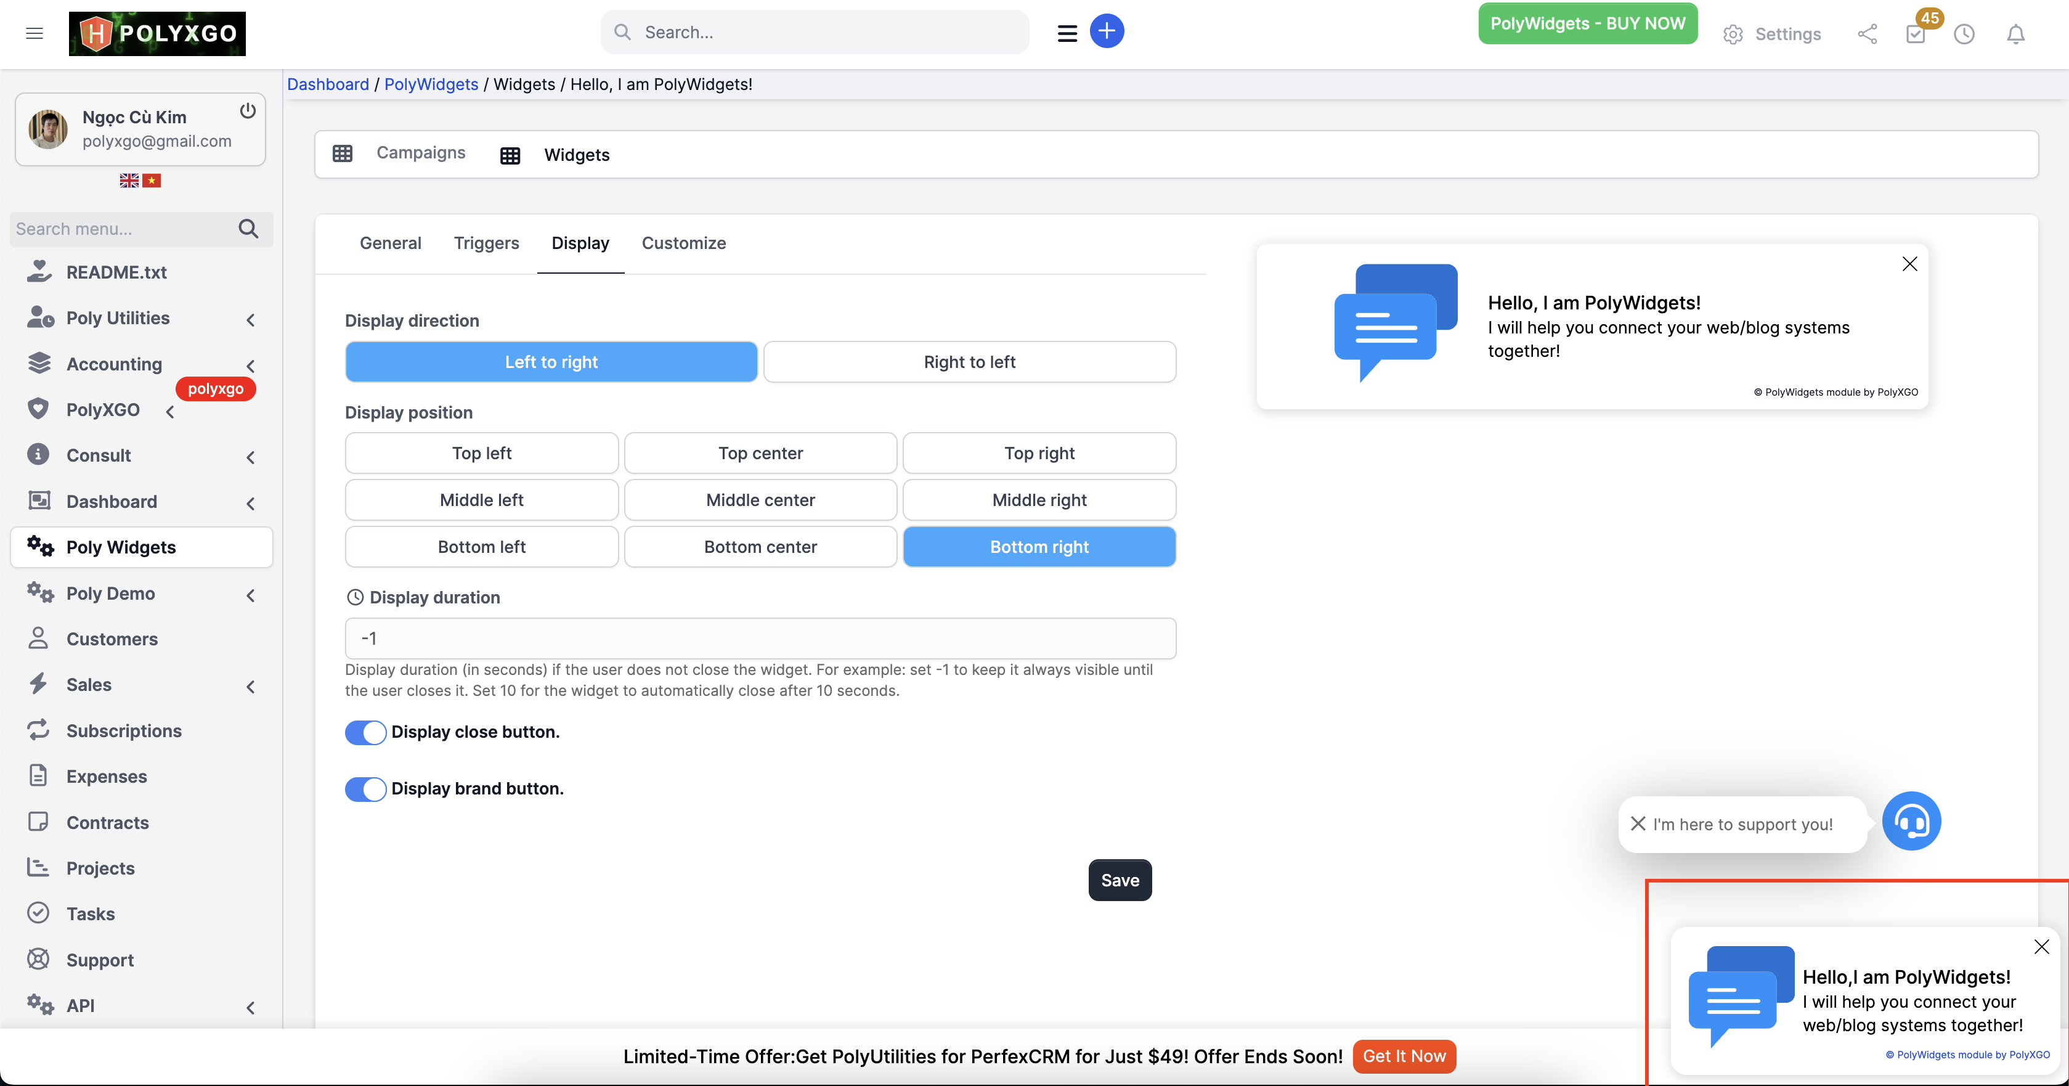This screenshot has height=1086, width=2069.
Task: Click the clock timer icon in header
Action: [x=1964, y=34]
